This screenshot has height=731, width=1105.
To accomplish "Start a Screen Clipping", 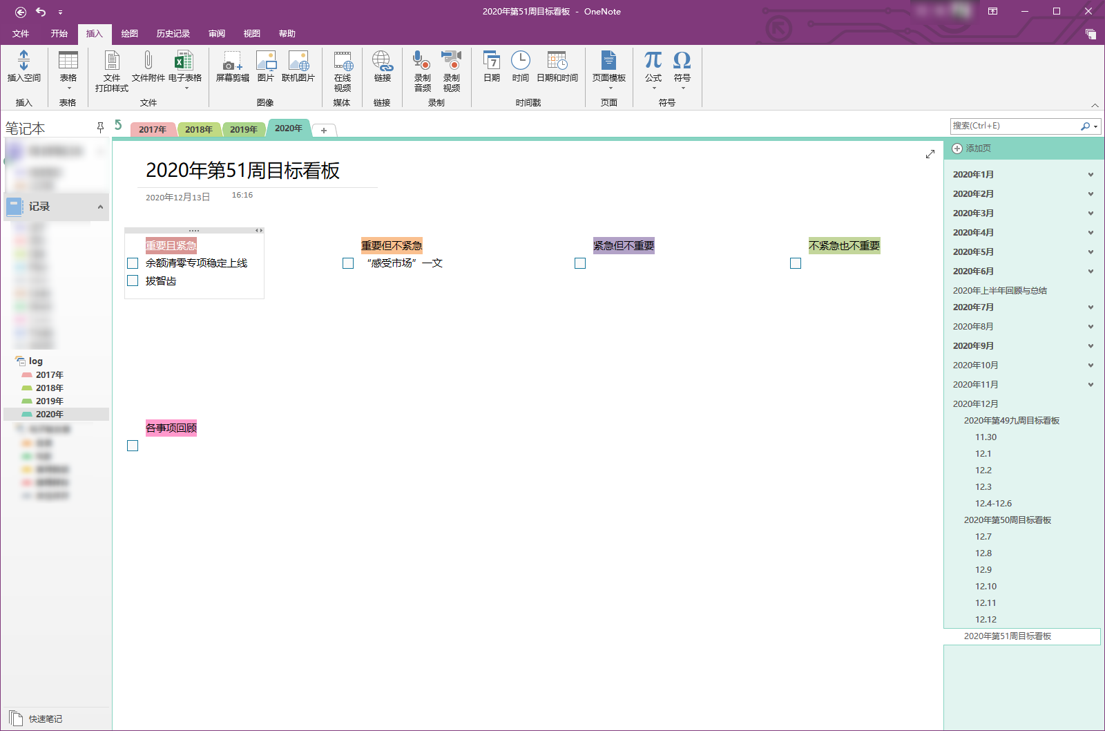I will pos(233,67).
